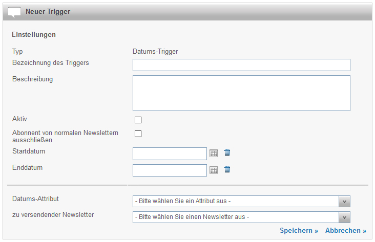The image size is (375, 242).
Task: Click the speech bubble icon beside Neuer Trigger
Action: tap(15, 11)
